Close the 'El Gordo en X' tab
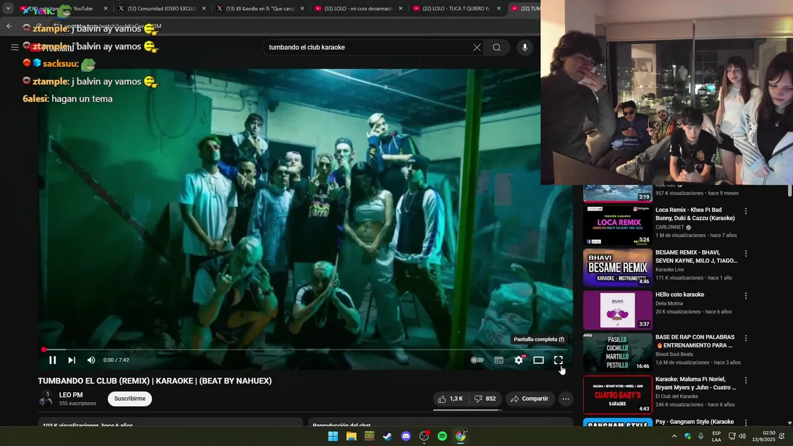Image resolution: width=793 pixels, height=446 pixels. [x=302, y=9]
